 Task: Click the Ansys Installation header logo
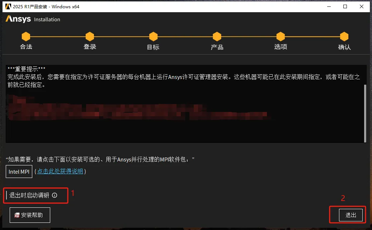(33, 19)
